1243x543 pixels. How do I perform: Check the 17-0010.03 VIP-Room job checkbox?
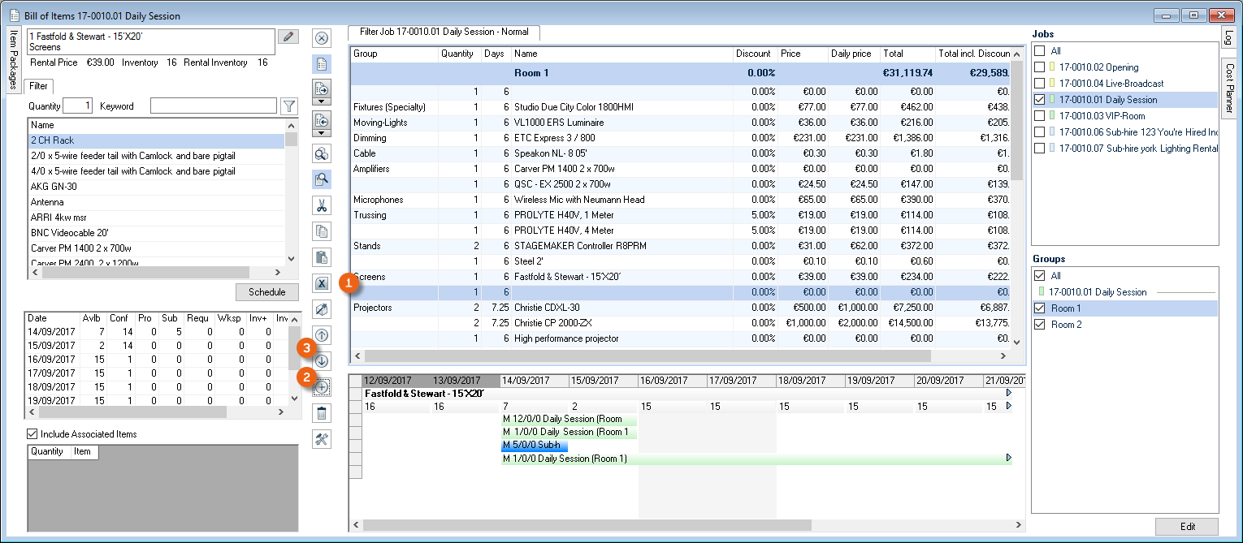(x=1039, y=116)
